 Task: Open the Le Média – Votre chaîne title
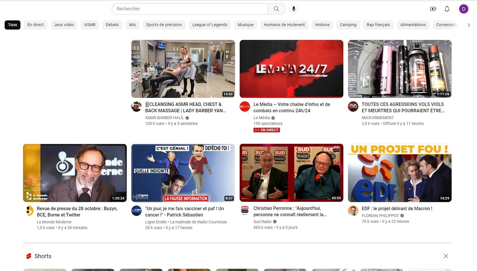click(292, 107)
